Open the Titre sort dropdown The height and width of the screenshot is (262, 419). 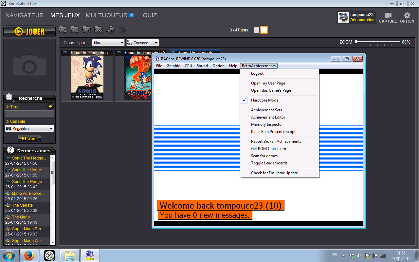point(108,43)
